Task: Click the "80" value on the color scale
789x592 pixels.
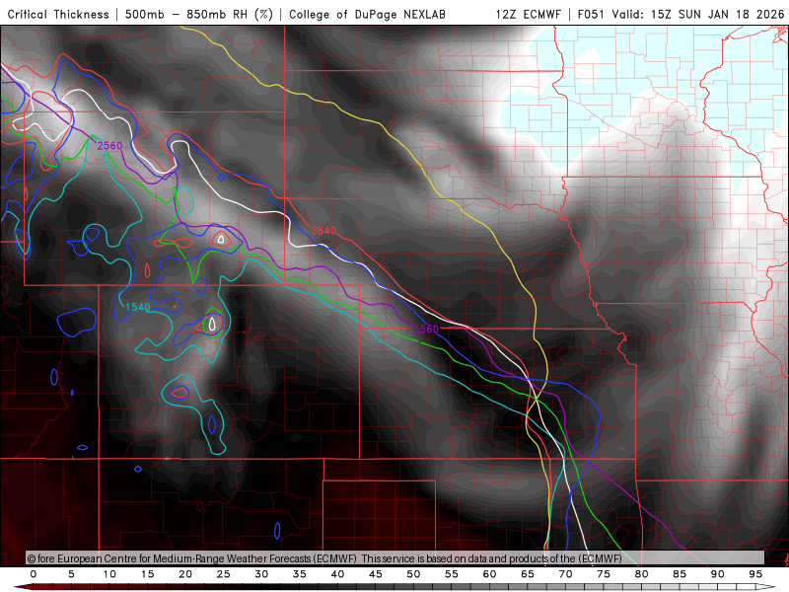Action: [x=642, y=574]
